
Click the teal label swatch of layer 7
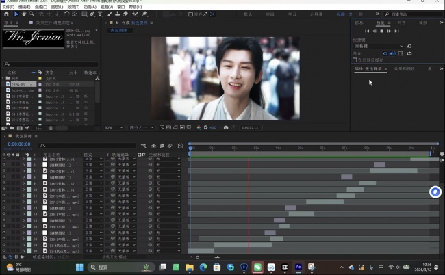29,171
